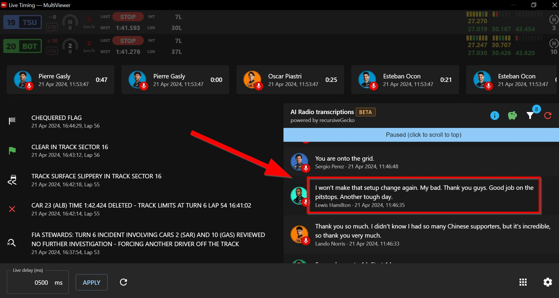This screenshot has width=559, height=298.
Task: Click the 19 TSU driver badge
Action: (x=23, y=22)
